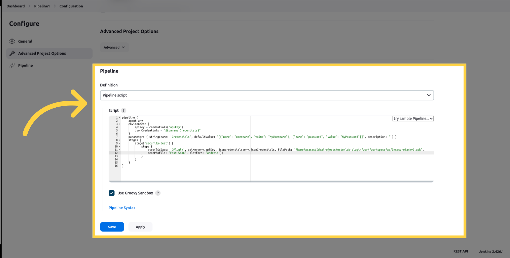Screen dimensions: 510x258
Task: Open the Pipeline Syntax link
Action: [x=122, y=208]
